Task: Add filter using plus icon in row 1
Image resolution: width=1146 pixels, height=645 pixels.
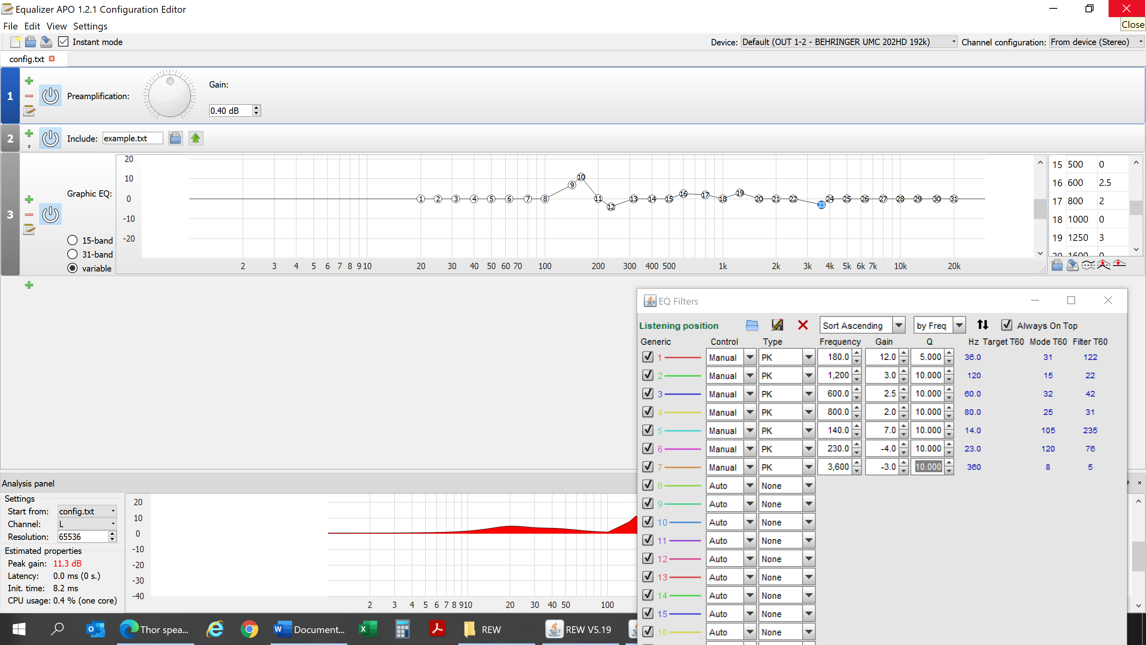Action: pyautogui.click(x=29, y=80)
